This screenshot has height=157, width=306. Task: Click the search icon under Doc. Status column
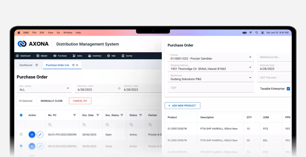pos(107,125)
